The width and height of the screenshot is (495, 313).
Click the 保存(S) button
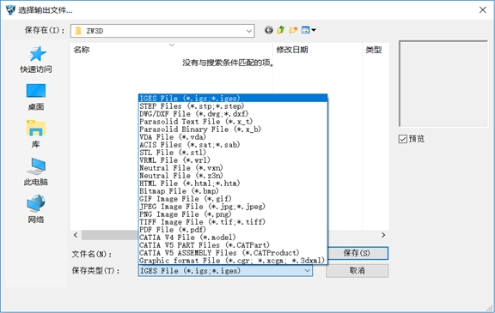[357, 253]
